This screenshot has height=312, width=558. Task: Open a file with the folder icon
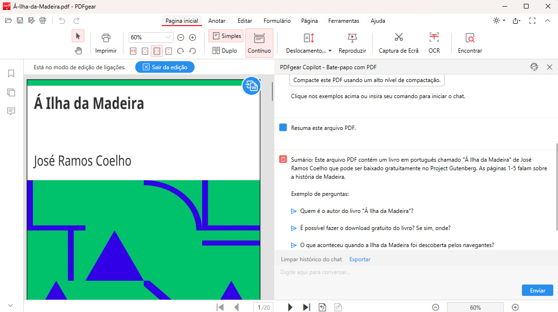click(9, 21)
